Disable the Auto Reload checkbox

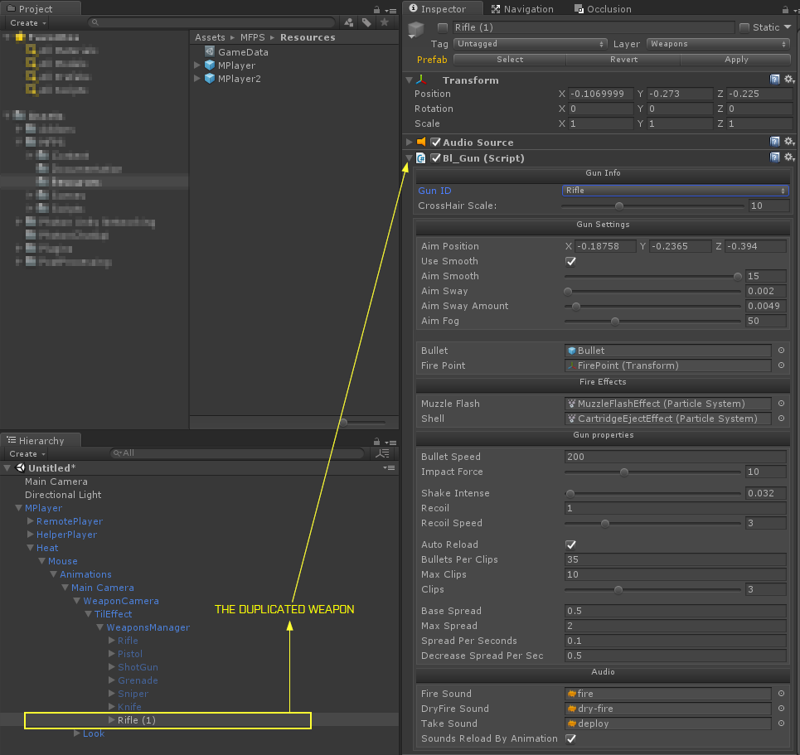570,544
